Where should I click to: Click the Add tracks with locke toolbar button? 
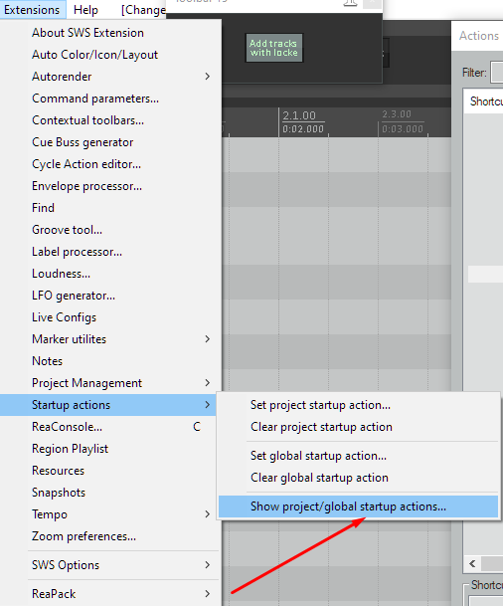pos(274,48)
